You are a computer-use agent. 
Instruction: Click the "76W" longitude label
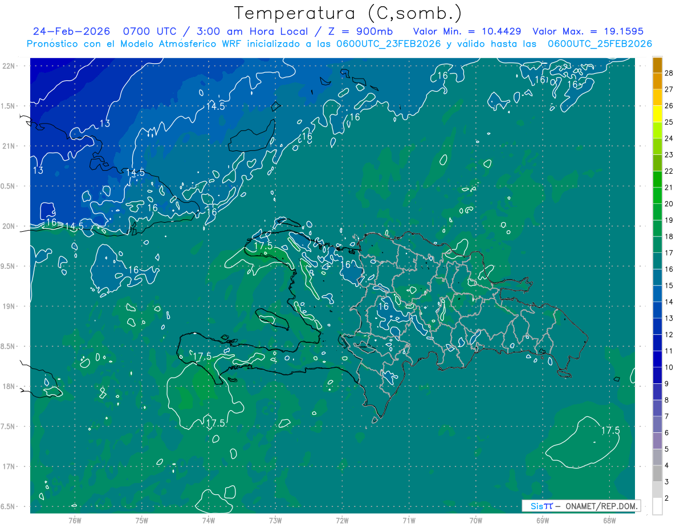coord(75,520)
